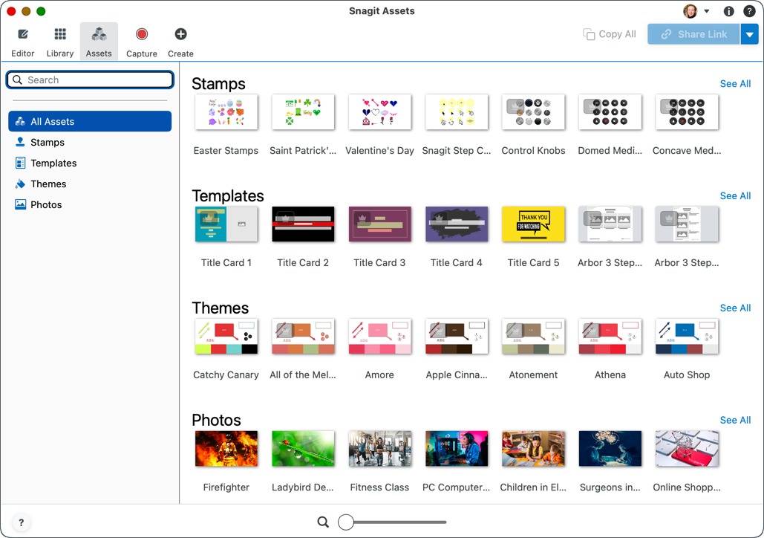The height and width of the screenshot is (538, 764).
Task: Choose the Auto Shop theme
Action: (x=687, y=337)
